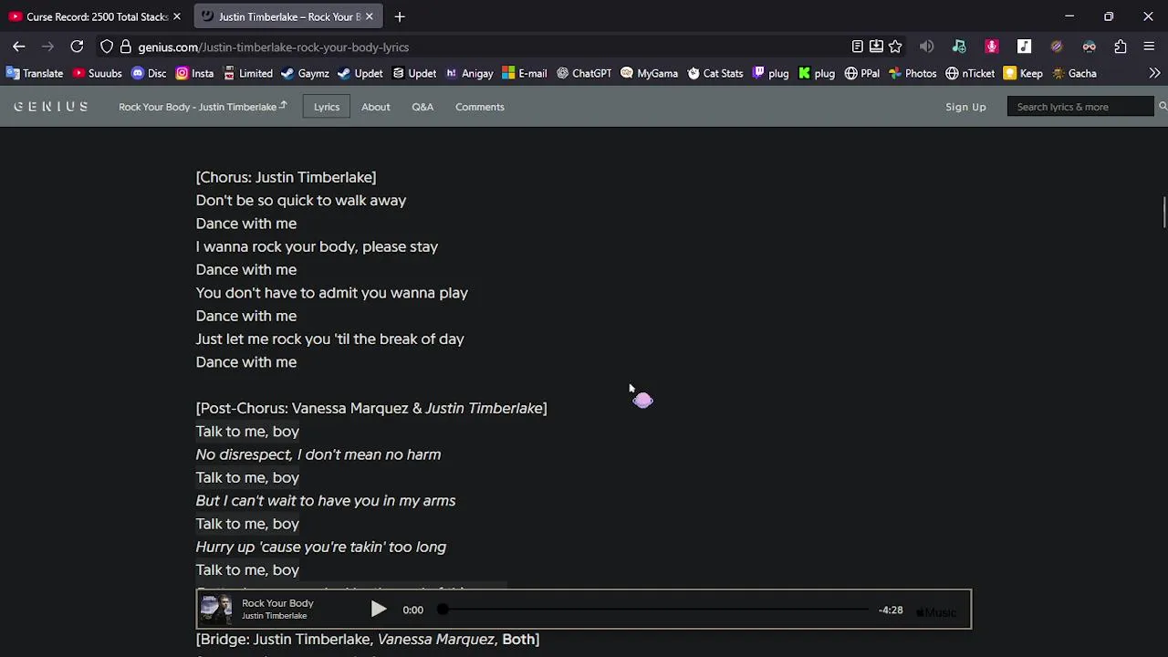The height and width of the screenshot is (657, 1168).
Task: Open the Keep bookmark
Action: 1023,73
